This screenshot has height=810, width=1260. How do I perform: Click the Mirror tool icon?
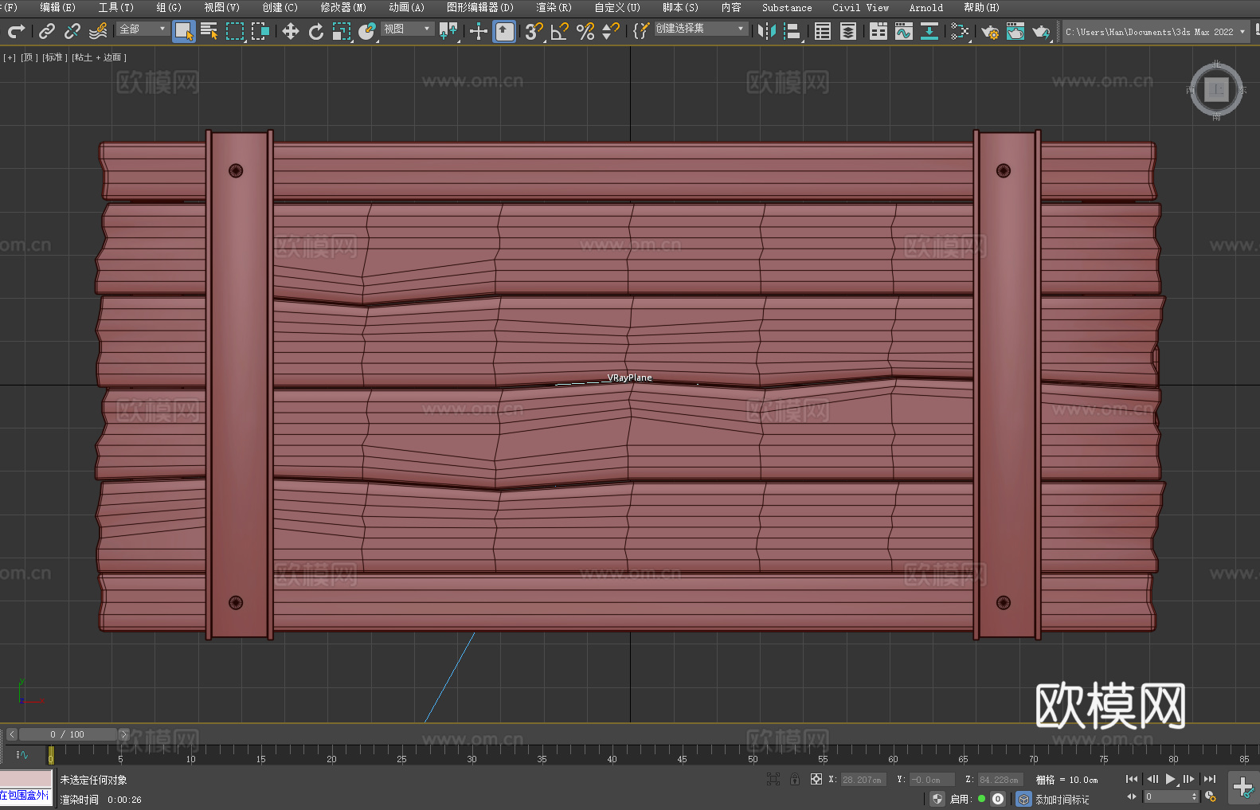[x=767, y=31]
